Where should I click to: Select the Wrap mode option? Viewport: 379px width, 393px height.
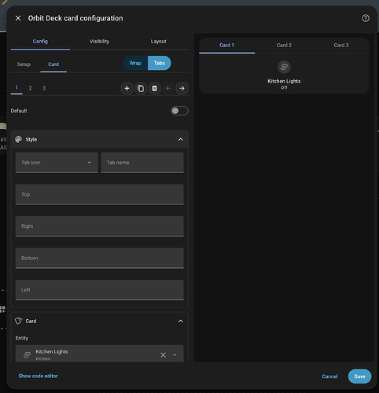(135, 63)
